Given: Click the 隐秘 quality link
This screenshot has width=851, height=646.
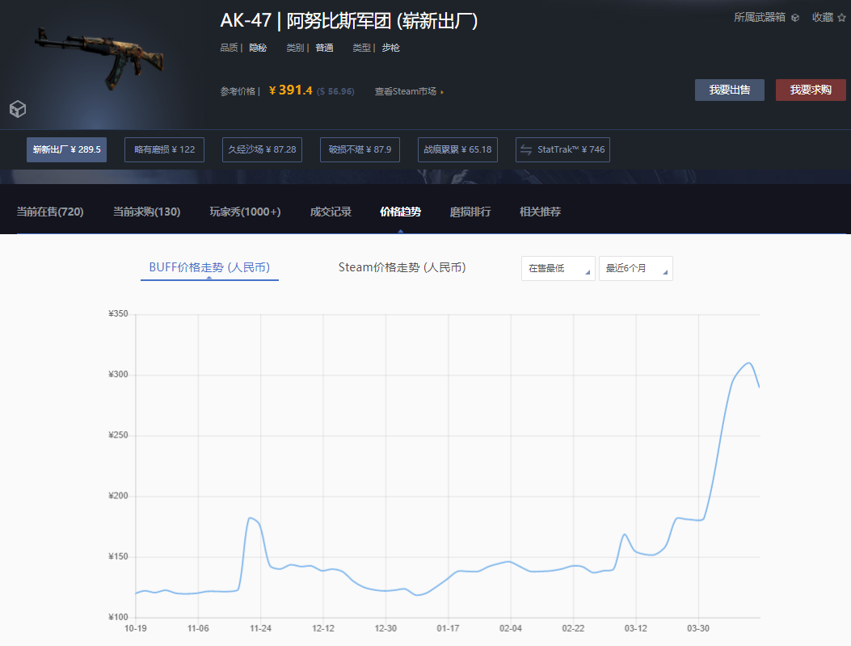Looking at the screenshot, I should pyautogui.click(x=257, y=48).
